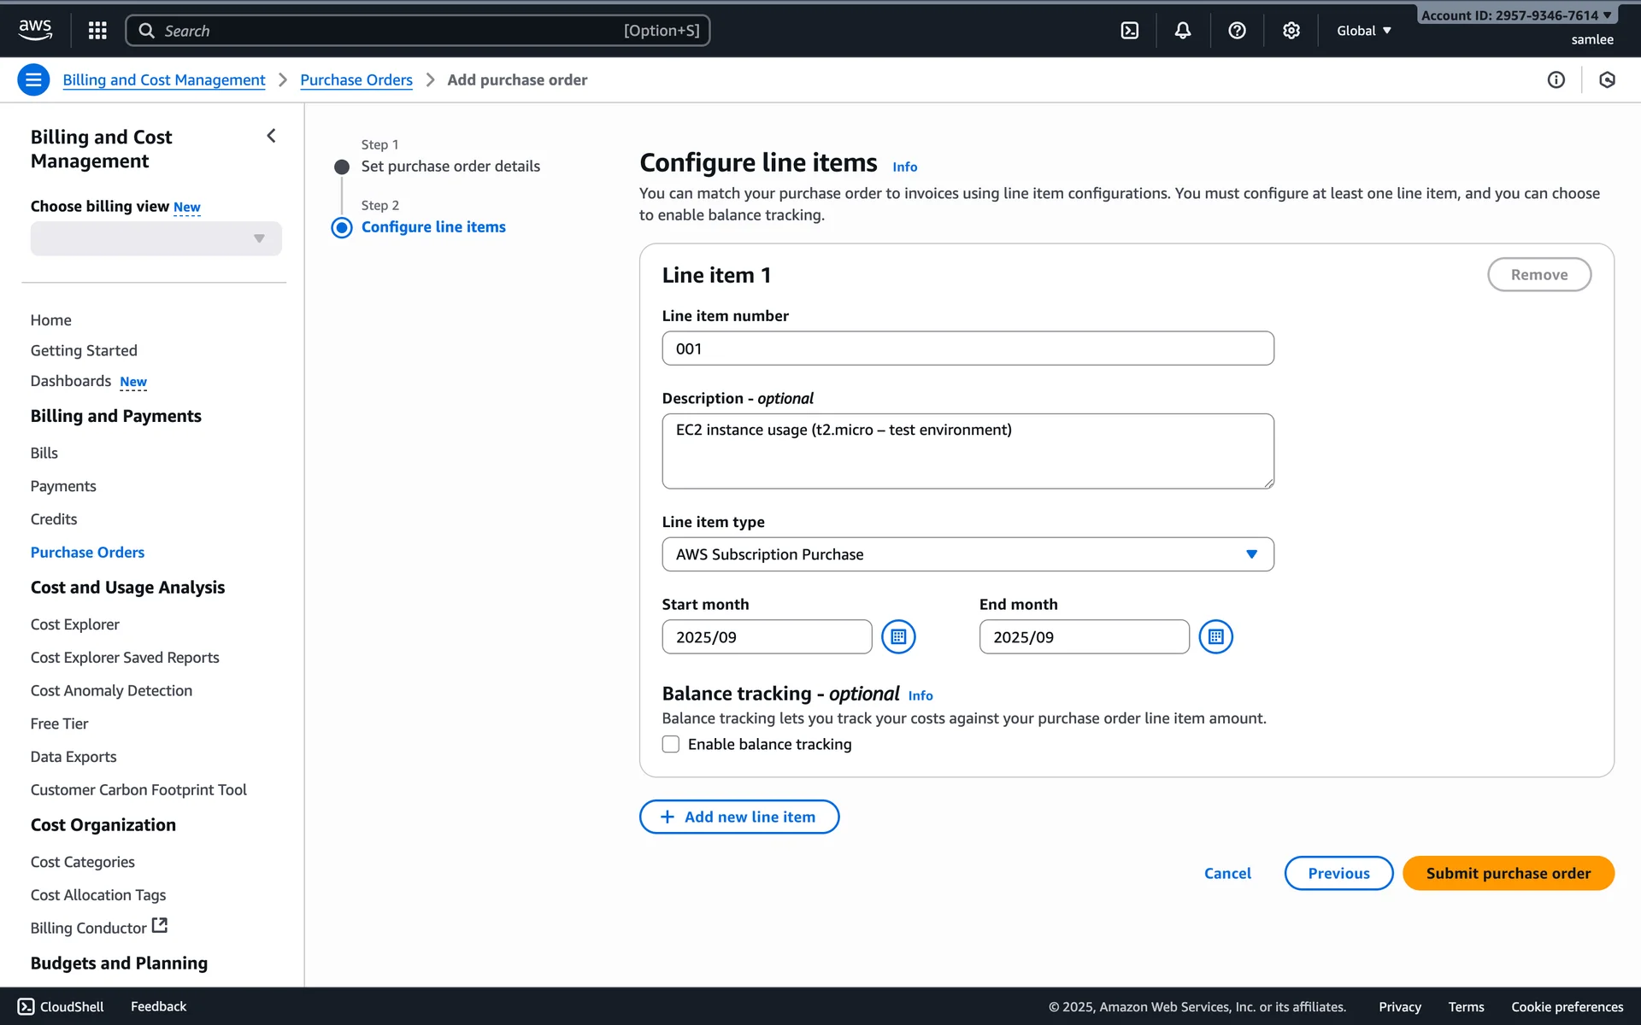Click Add new line item button

coord(738,817)
